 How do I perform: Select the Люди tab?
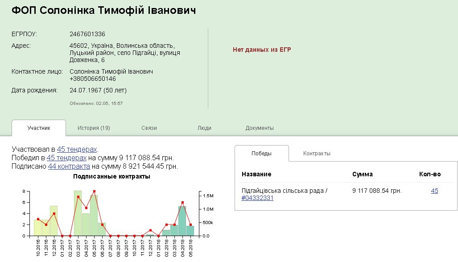point(204,128)
